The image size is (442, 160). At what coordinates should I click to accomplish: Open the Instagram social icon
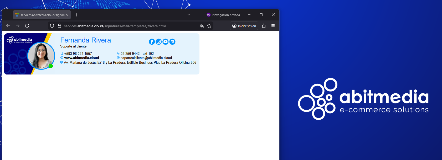[x=158, y=42]
